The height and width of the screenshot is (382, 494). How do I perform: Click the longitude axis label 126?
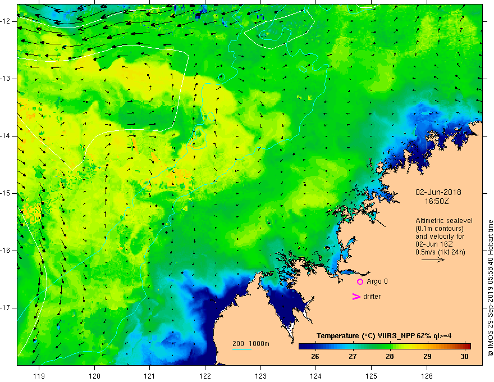coord(427,376)
